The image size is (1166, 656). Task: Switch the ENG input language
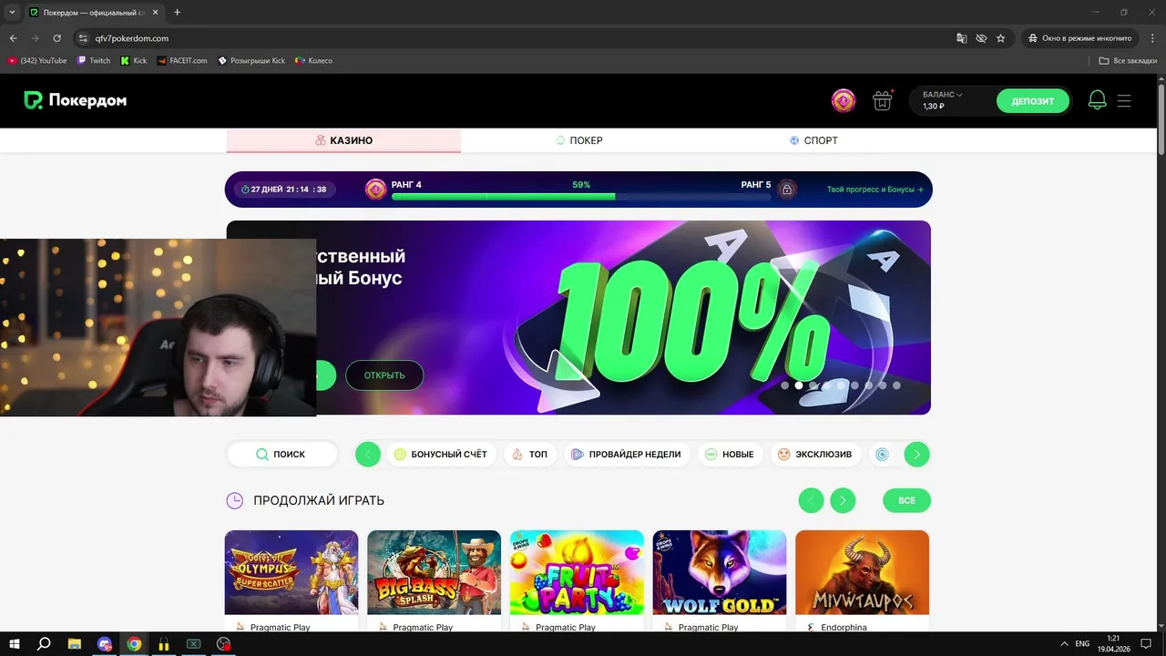pos(1082,643)
